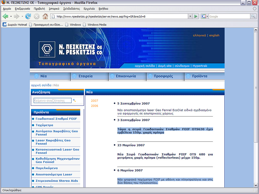Viewport: 259px width, 194px height.
Task: Select the 2007 news year
Action: (95, 101)
